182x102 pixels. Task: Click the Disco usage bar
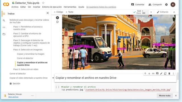(x=145, y=13)
